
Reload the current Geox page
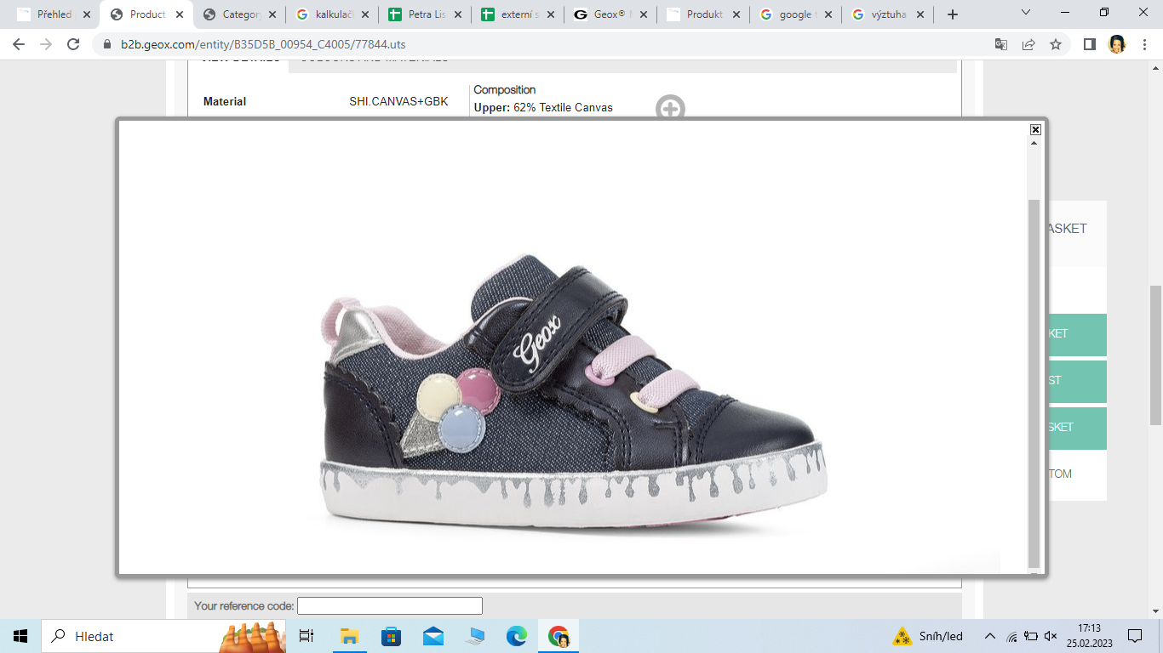(x=73, y=44)
